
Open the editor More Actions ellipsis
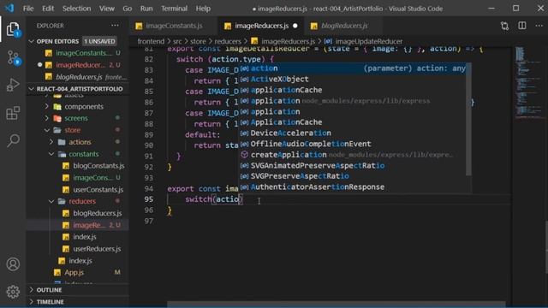pyautogui.click(x=539, y=26)
